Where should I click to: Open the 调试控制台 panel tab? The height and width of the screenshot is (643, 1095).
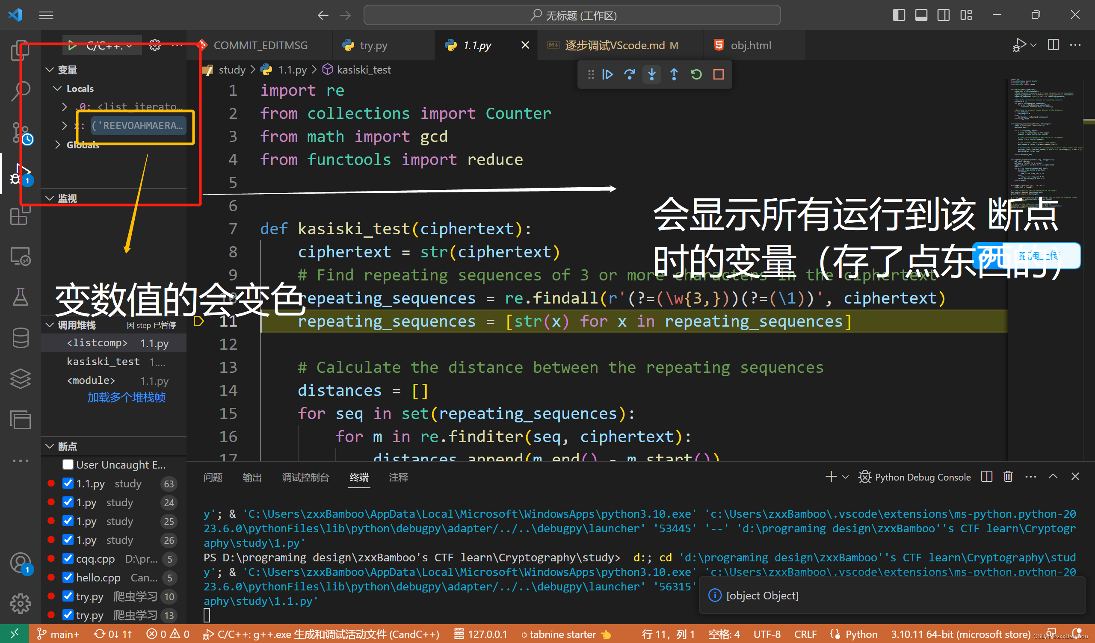[305, 477]
